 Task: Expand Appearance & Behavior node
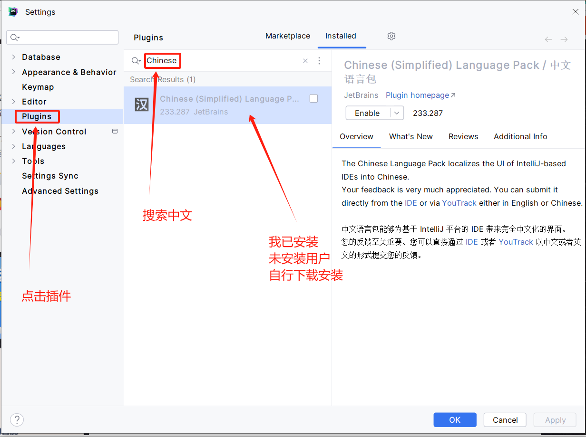[x=13, y=72]
